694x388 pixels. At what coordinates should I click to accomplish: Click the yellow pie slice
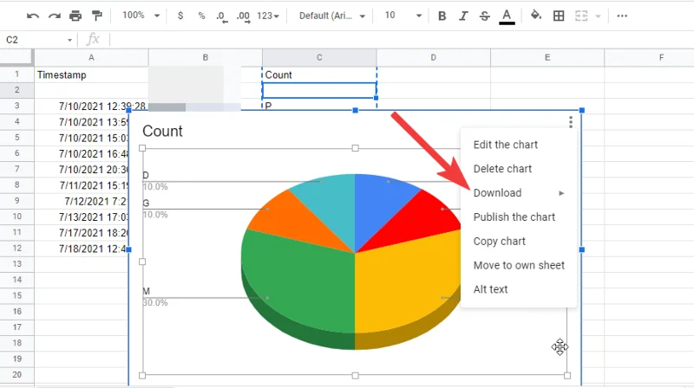point(403,283)
